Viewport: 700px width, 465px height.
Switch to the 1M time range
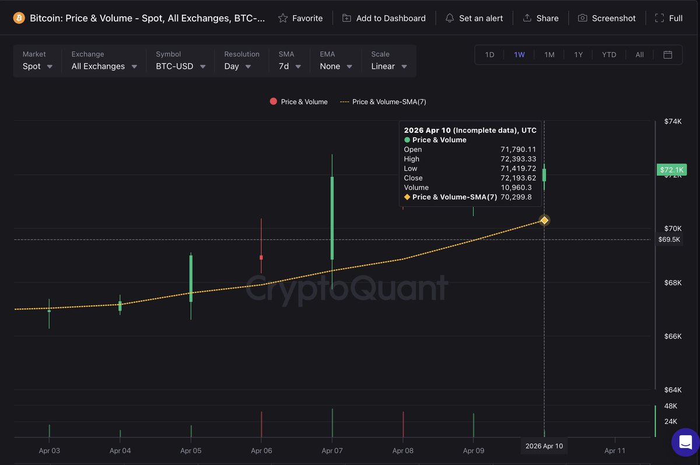click(549, 55)
